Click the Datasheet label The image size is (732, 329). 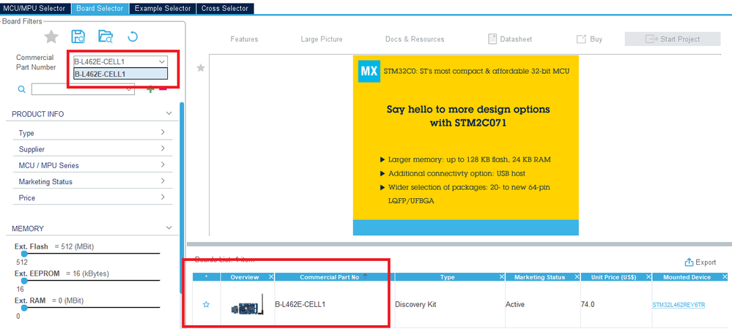(x=516, y=39)
